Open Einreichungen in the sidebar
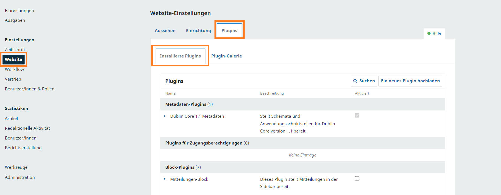Image resolution: width=501 pixels, height=195 pixels. coord(19,11)
